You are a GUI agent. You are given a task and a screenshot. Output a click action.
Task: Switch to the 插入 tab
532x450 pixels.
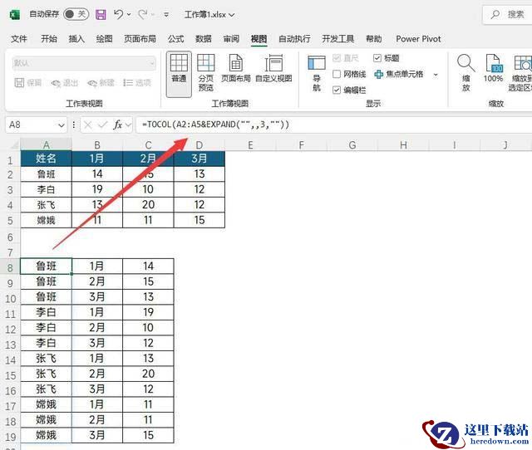[x=76, y=39]
